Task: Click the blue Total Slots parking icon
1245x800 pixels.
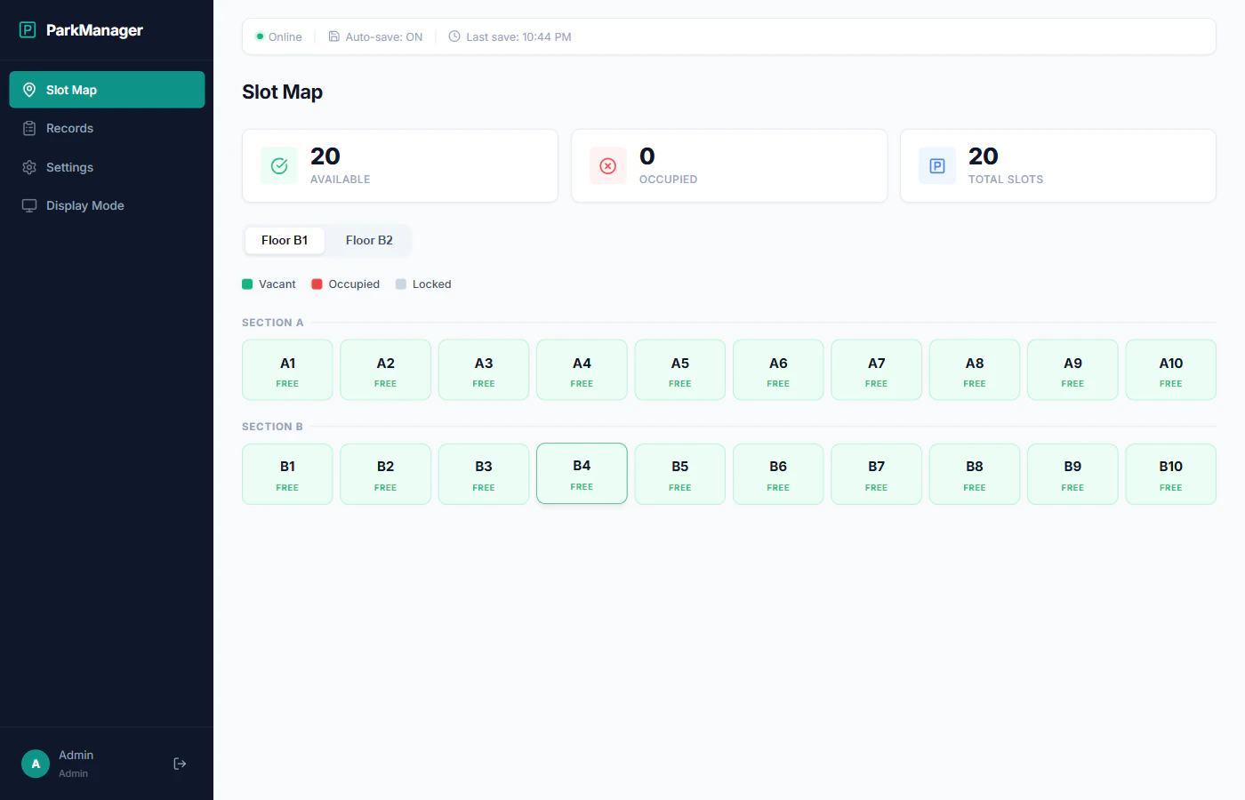Action: [x=936, y=165]
